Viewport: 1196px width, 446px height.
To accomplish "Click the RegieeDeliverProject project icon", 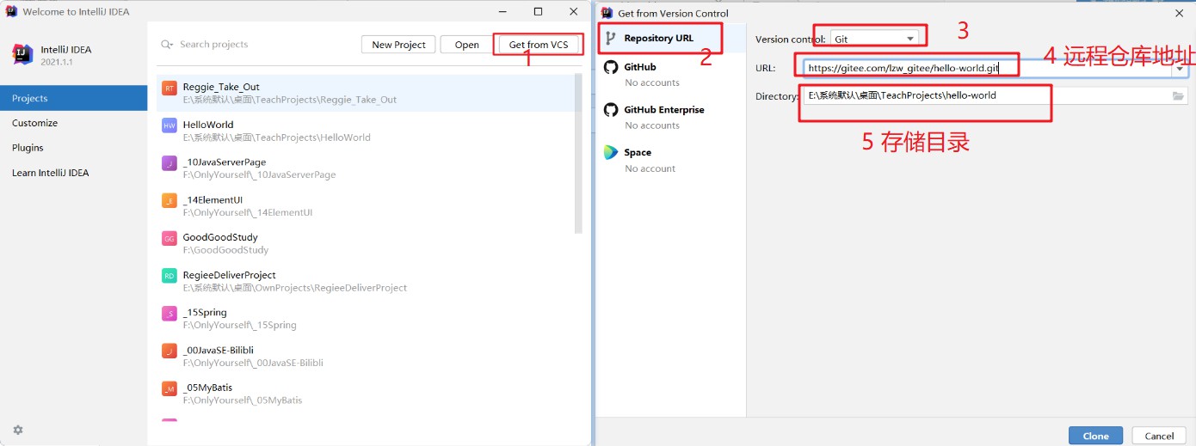I will [x=170, y=276].
